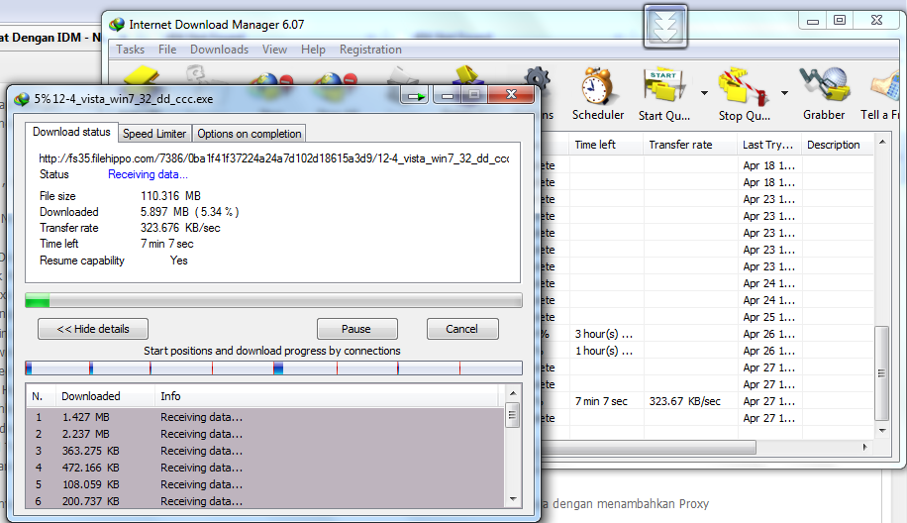907x523 pixels.
Task: Click the IDM drop-target download arrow icon
Action: click(x=665, y=27)
